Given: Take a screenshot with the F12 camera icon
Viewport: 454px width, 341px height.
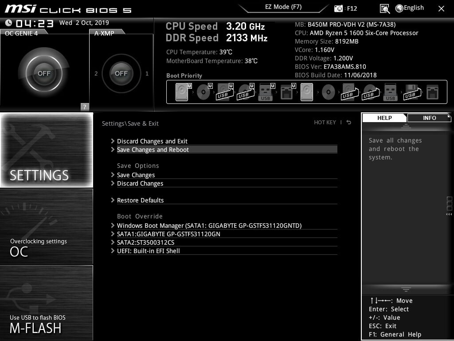Looking at the screenshot, I should coord(338,8).
